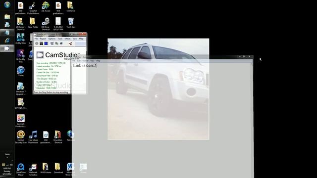
Task: Select the Will Pictures folder icon
Action: click(x=46, y=168)
